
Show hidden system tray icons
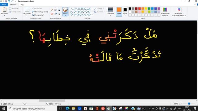point(149,109)
